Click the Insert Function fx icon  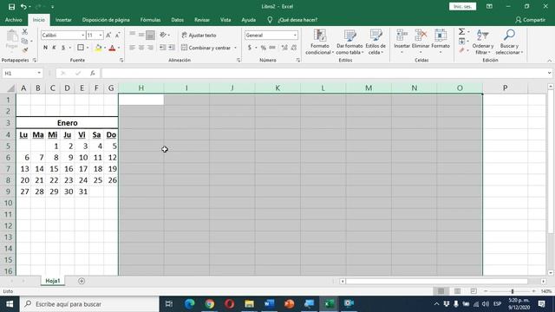coord(93,73)
